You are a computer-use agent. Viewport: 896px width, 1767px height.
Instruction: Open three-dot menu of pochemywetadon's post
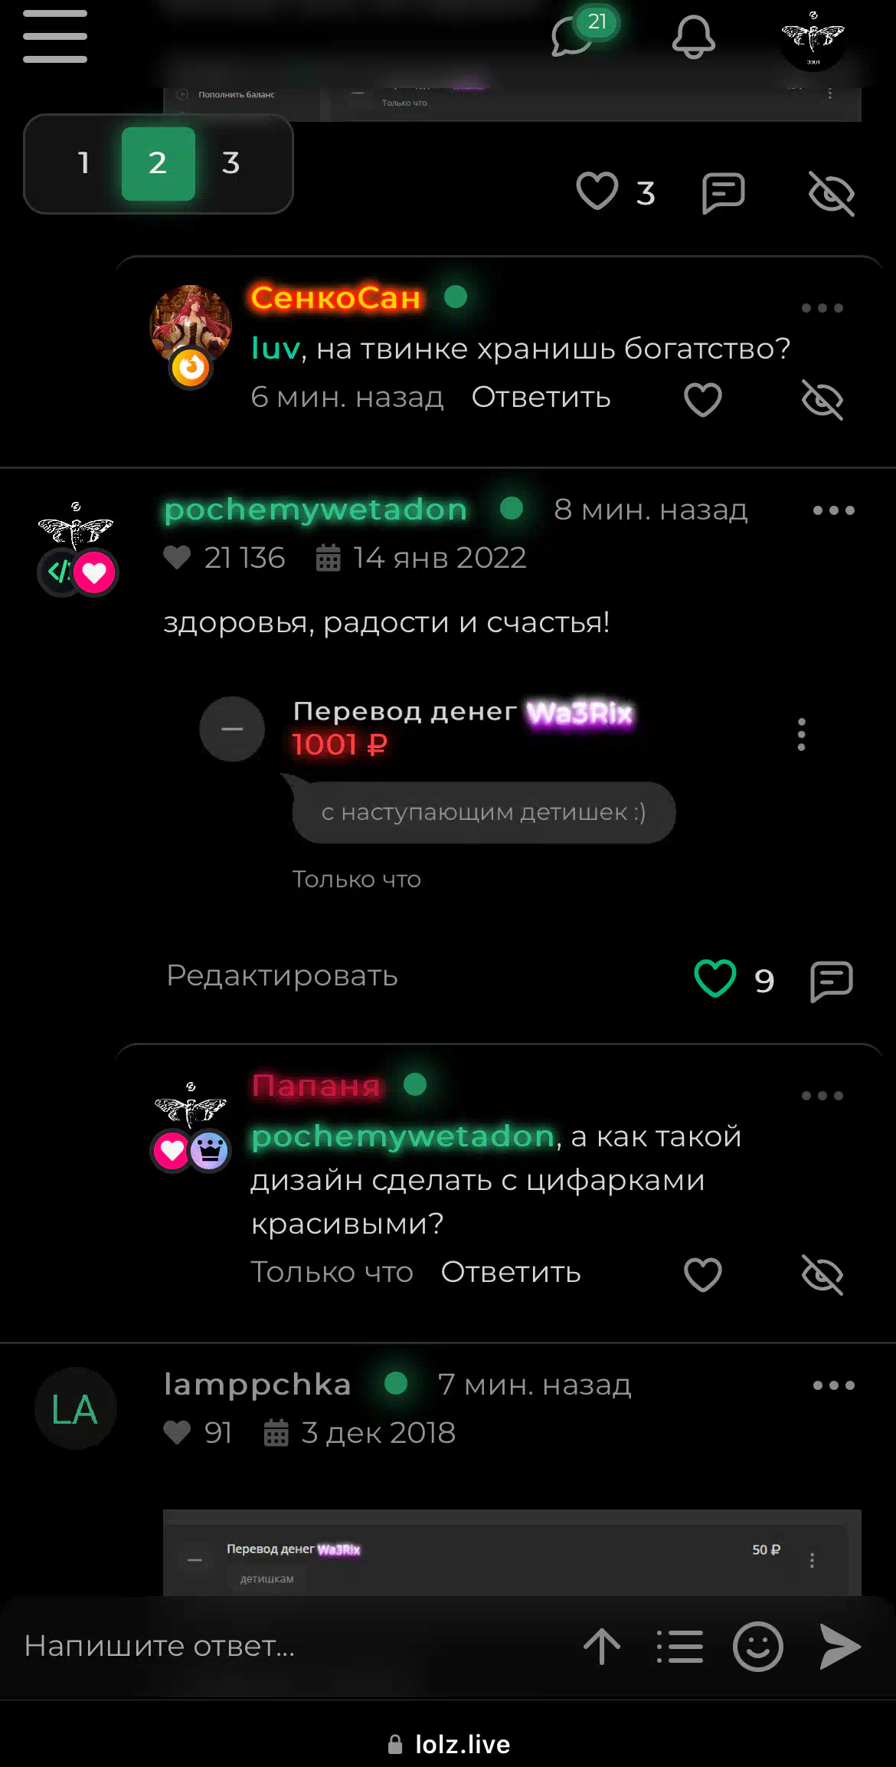click(834, 510)
